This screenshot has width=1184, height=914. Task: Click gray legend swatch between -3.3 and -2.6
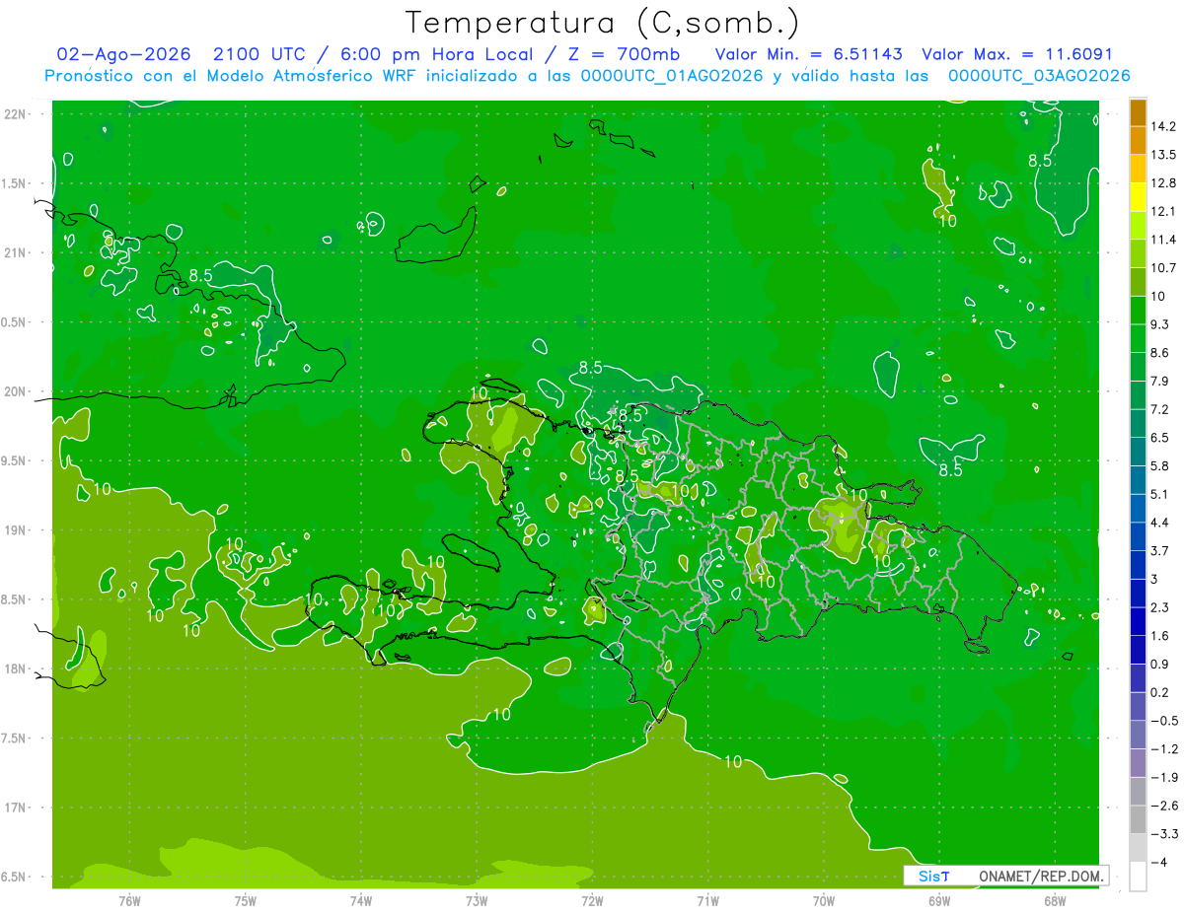coord(1138,819)
